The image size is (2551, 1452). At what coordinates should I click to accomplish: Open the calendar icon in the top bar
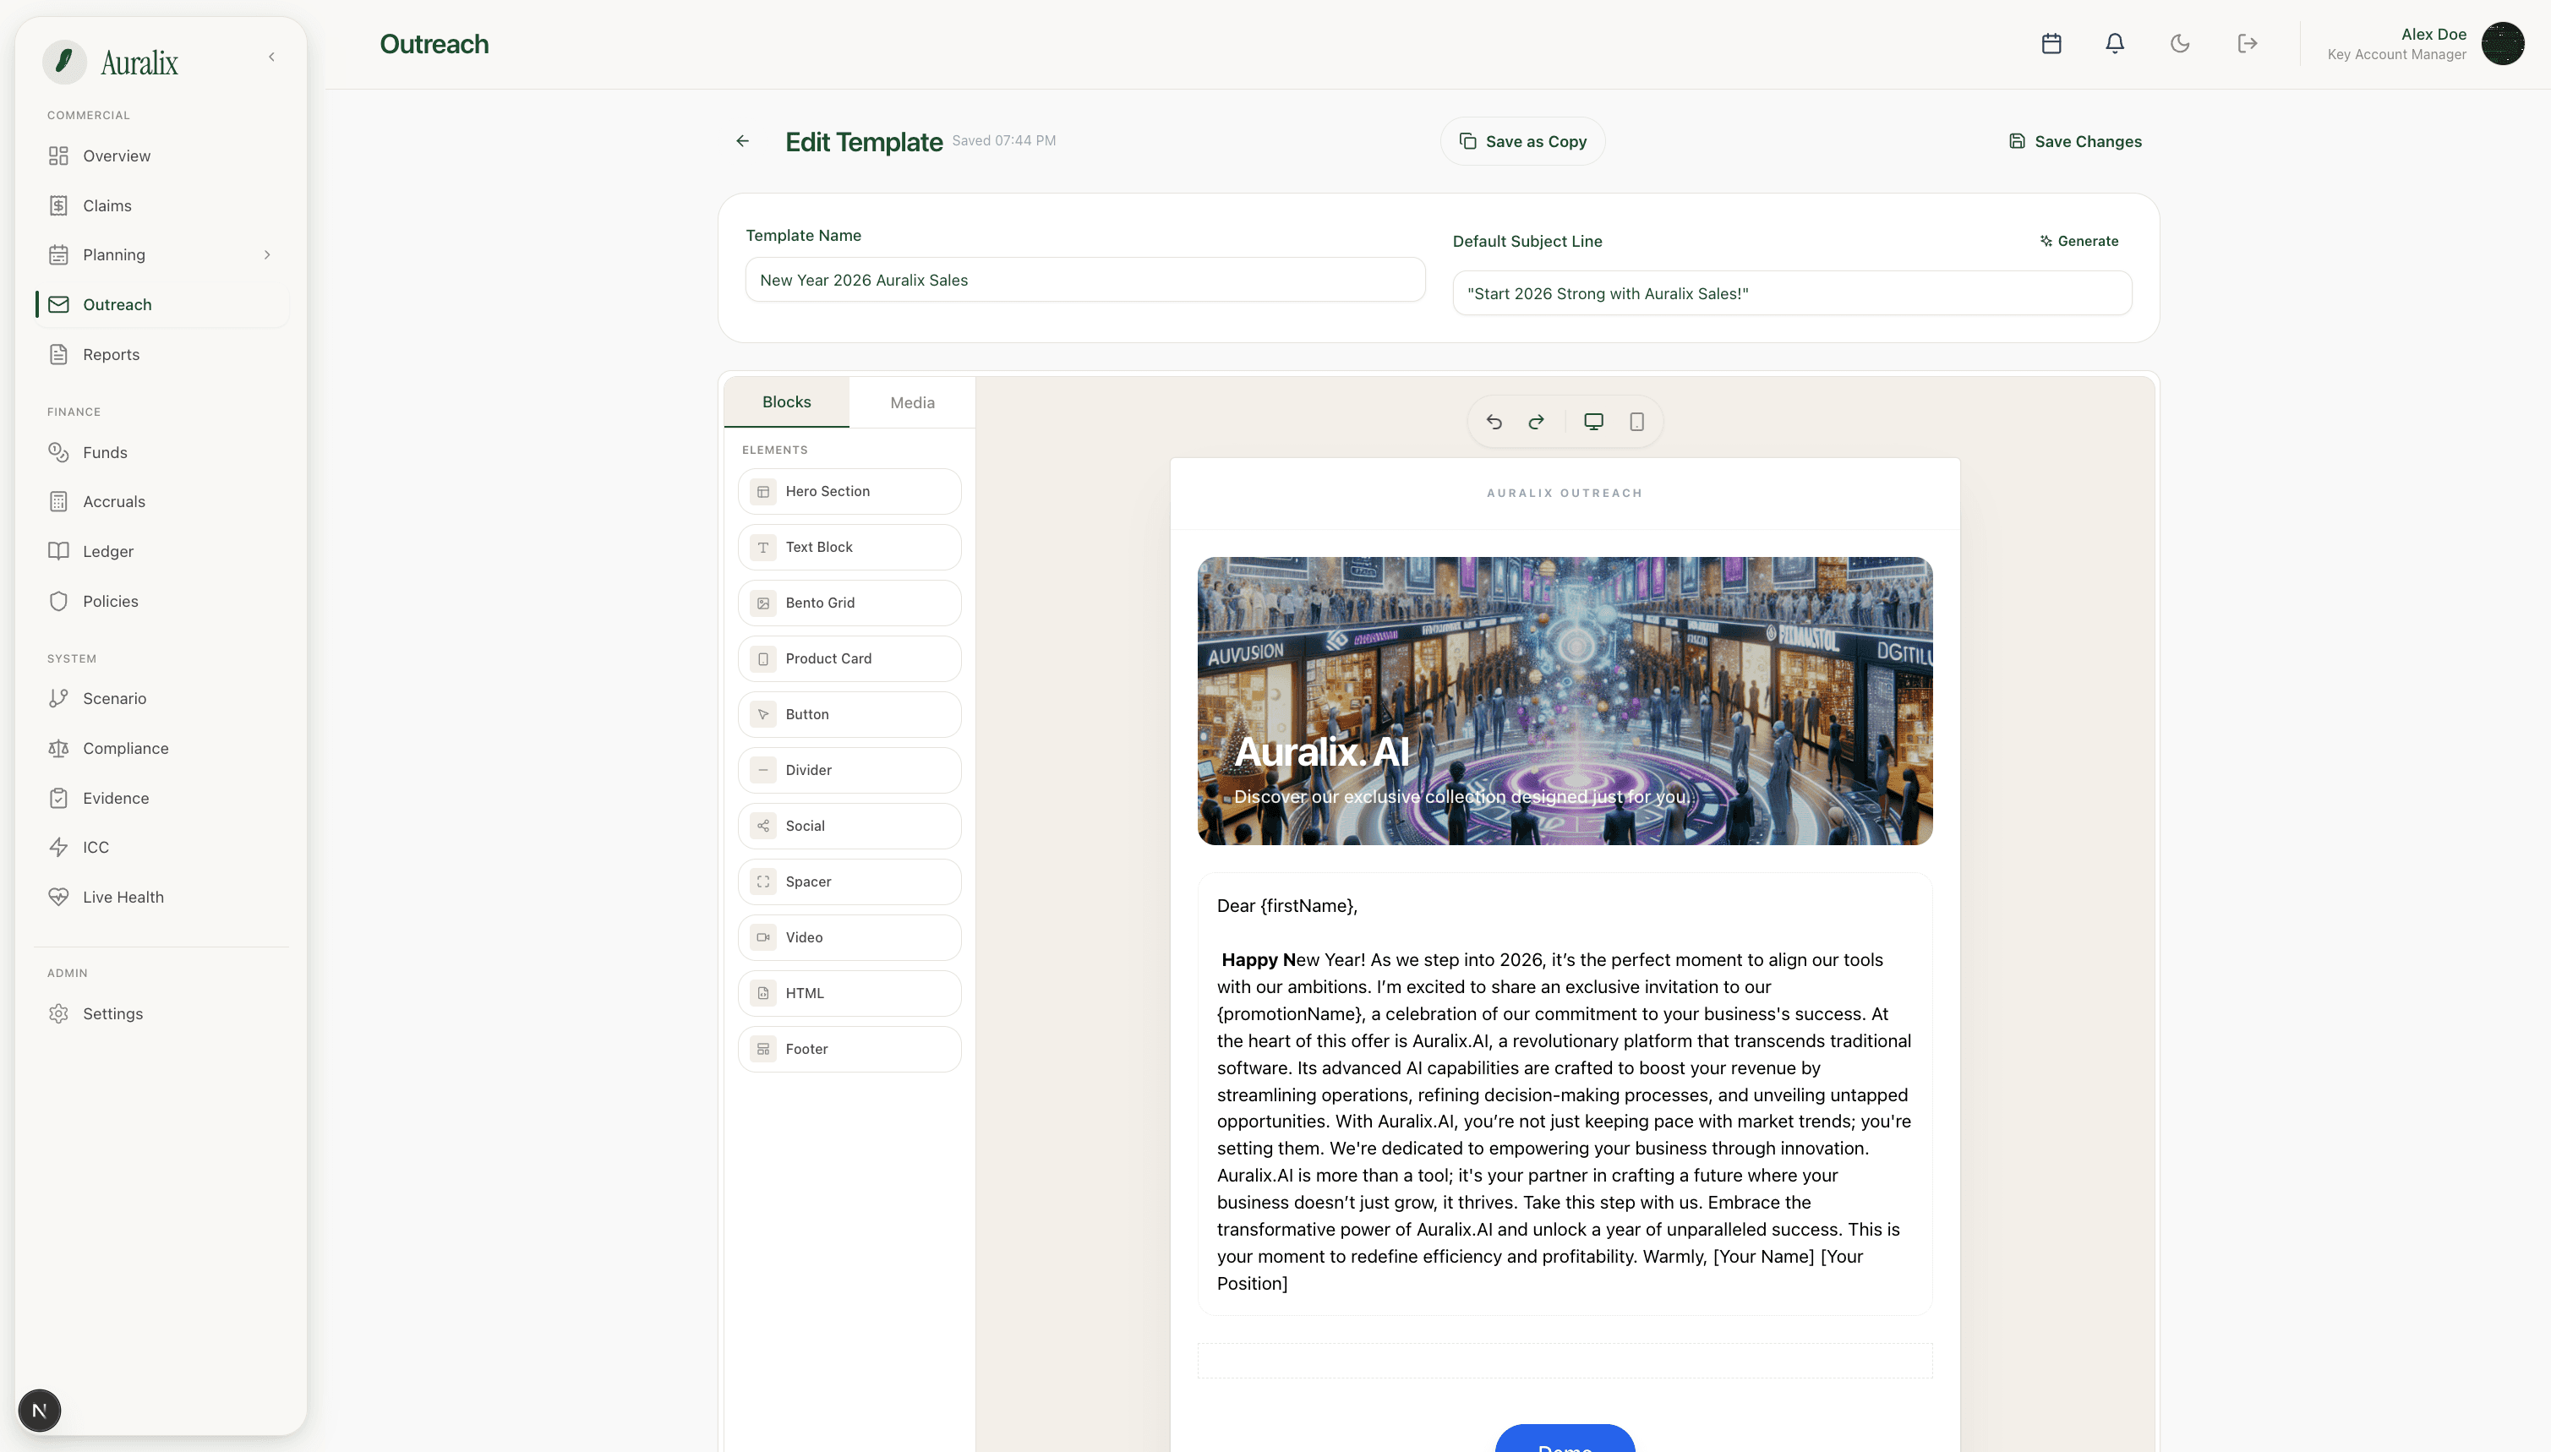click(x=2051, y=43)
